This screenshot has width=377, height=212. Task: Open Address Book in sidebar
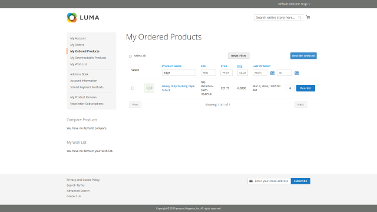point(79,74)
